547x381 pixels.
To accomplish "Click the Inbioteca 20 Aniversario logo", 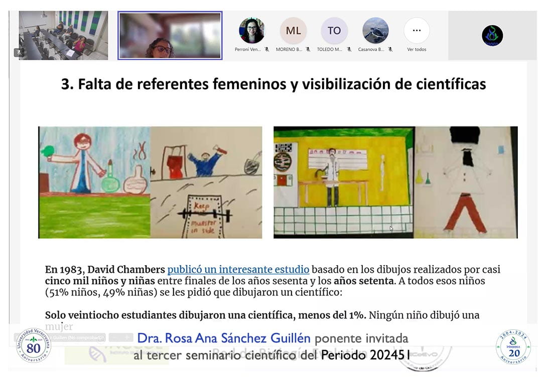I will coord(513,346).
